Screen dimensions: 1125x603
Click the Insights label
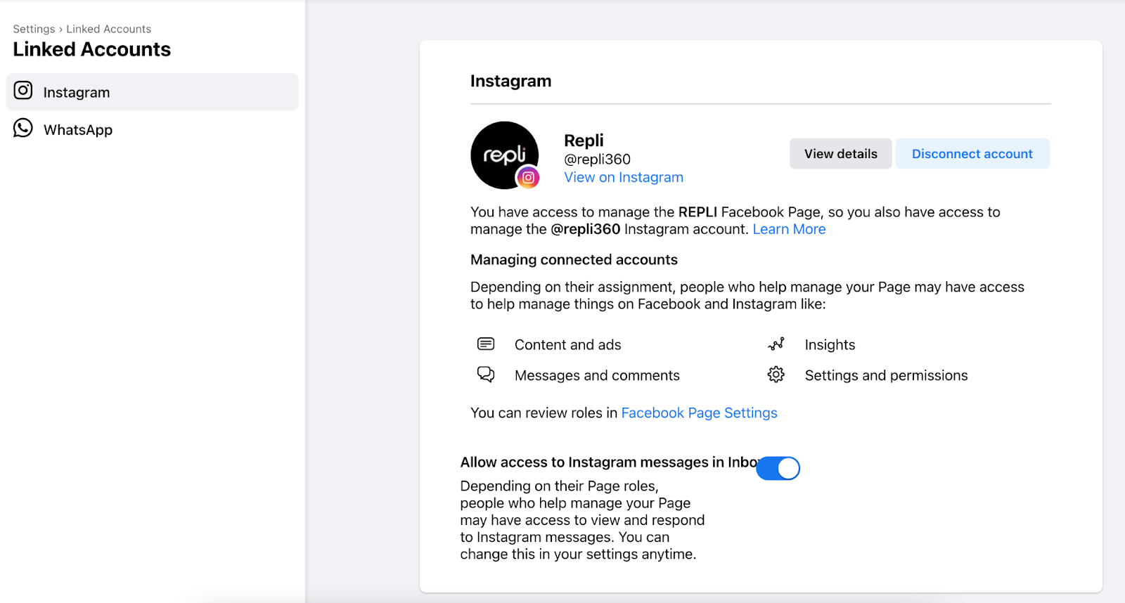tap(830, 344)
